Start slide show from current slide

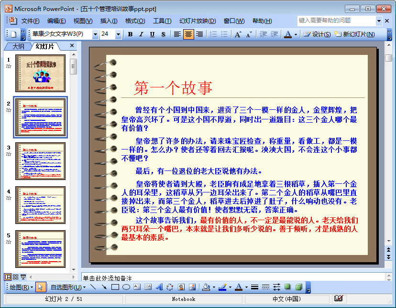point(23,277)
